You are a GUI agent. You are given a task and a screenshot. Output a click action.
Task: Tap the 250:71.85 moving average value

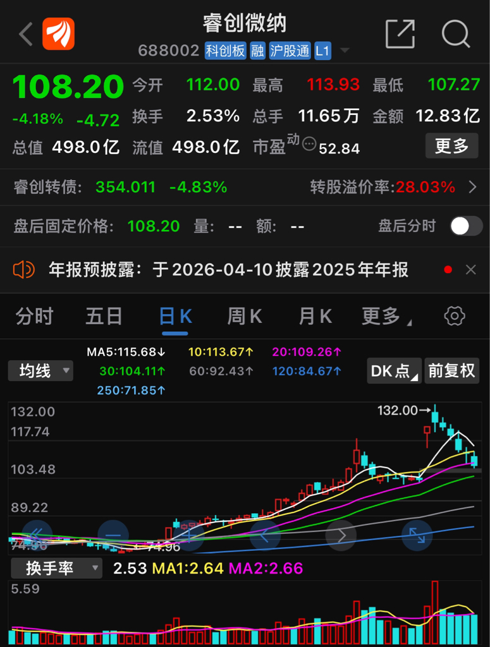132,390
